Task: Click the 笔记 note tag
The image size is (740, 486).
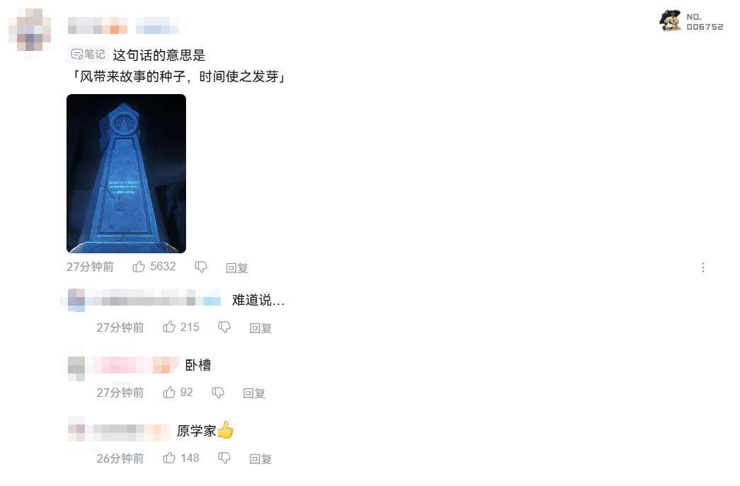Action: (x=88, y=54)
